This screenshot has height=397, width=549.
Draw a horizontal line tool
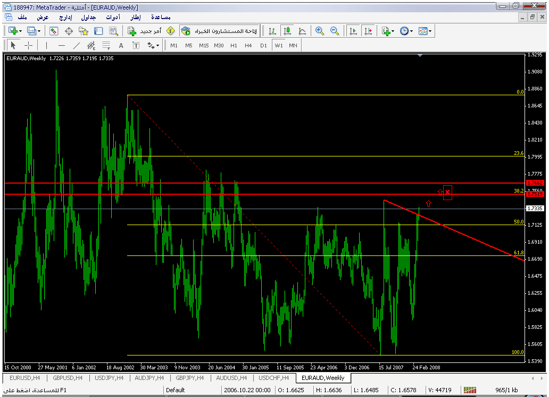pyautogui.click(x=62, y=45)
